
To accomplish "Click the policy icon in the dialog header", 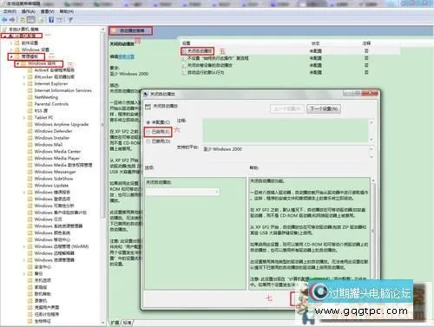I will point(148,107).
